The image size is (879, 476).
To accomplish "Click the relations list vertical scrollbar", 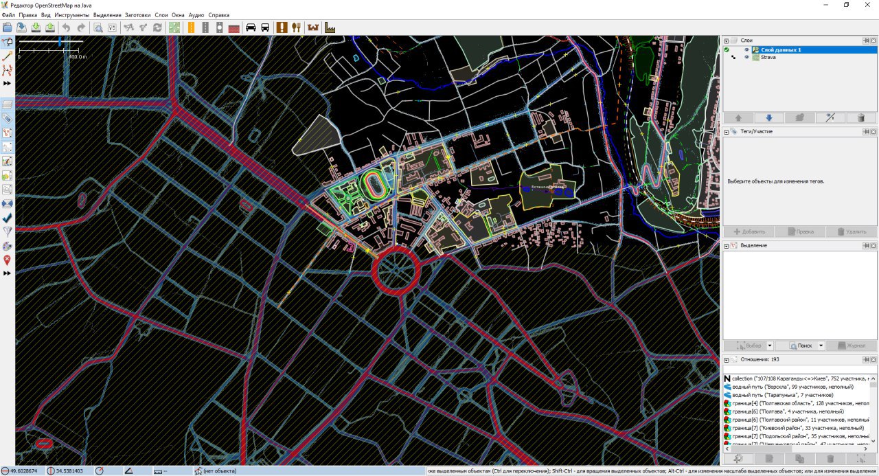I will (874, 410).
